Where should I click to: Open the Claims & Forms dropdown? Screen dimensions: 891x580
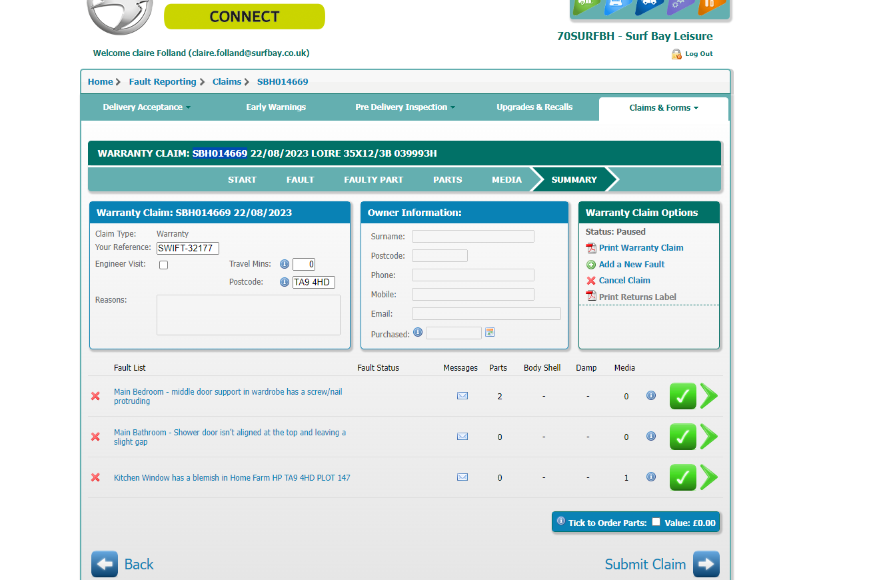point(664,108)
